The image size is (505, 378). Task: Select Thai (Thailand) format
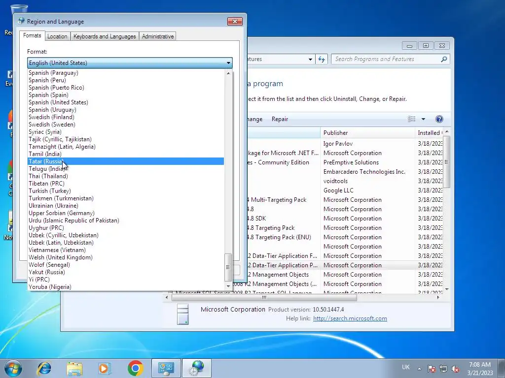click(126, 176)
